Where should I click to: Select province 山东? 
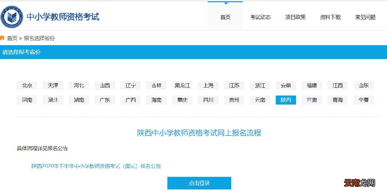(x=364, y=86)
